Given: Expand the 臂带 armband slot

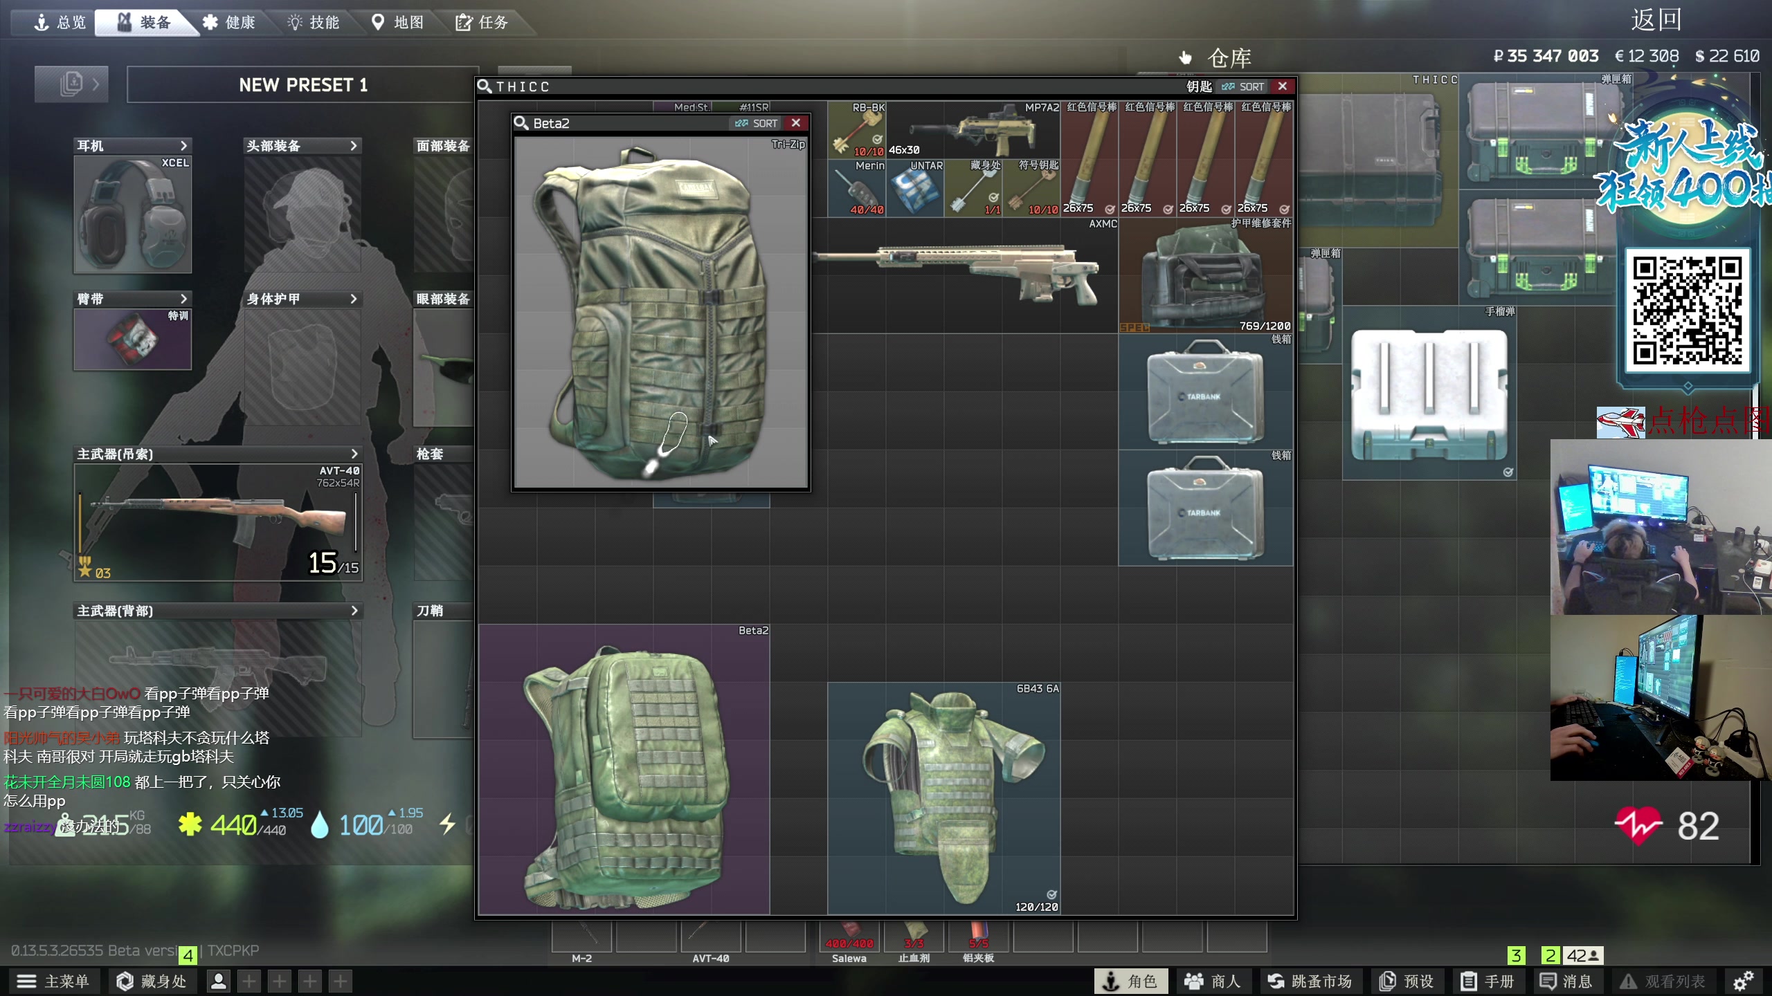Looking at the screenshot, I should tap(183, 299).
